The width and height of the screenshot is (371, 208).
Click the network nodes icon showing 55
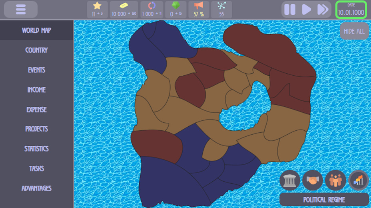coord(221,10)
